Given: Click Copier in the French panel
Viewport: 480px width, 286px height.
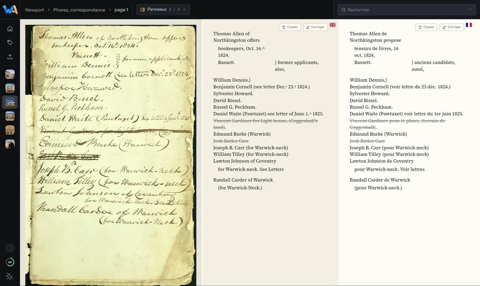Looking at the screenshot, I should coord(426,27).
